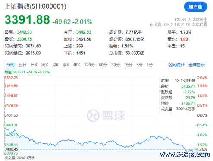Switch to 5分 interval
This screenshot has height=161, width=213.
tap(139, 65)
